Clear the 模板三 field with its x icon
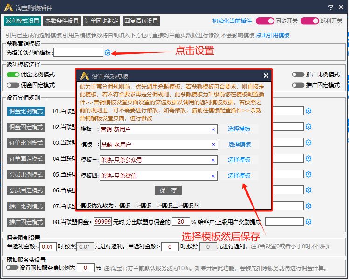 213,160
